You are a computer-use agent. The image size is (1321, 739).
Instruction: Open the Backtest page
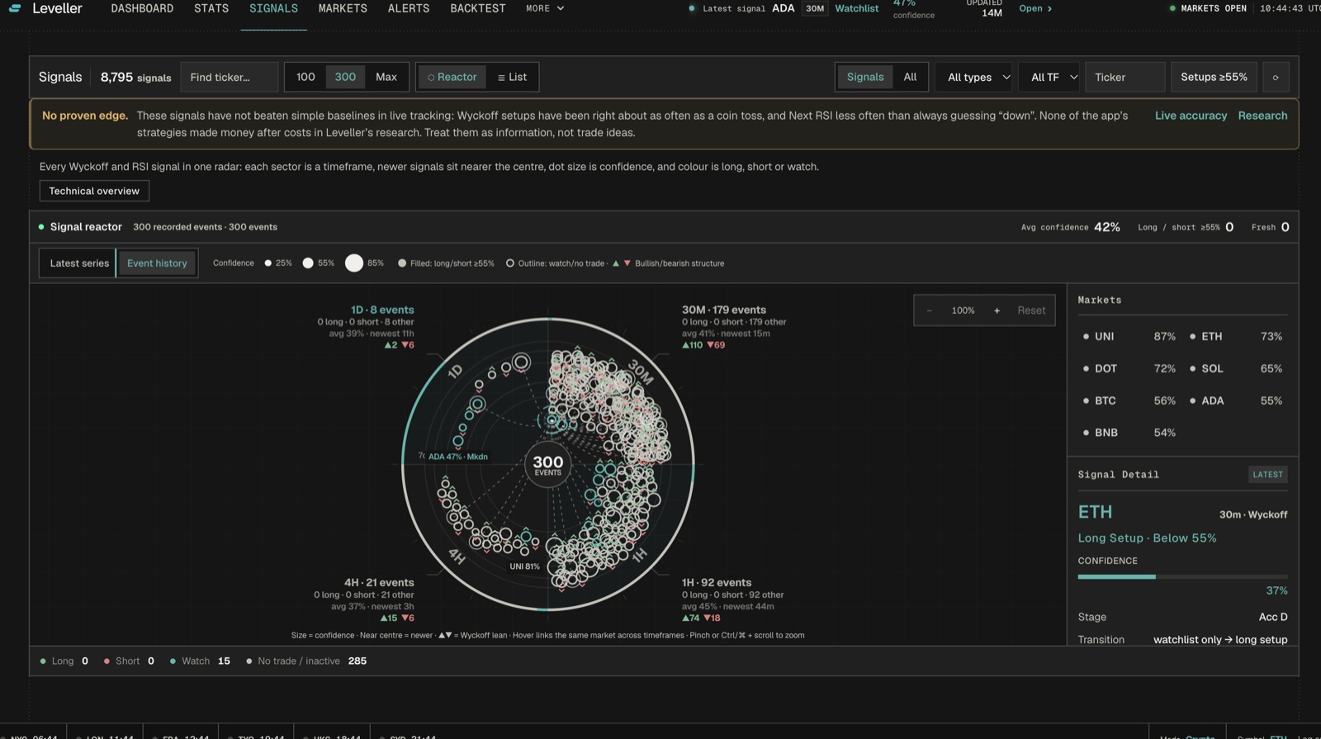point(478,8)
